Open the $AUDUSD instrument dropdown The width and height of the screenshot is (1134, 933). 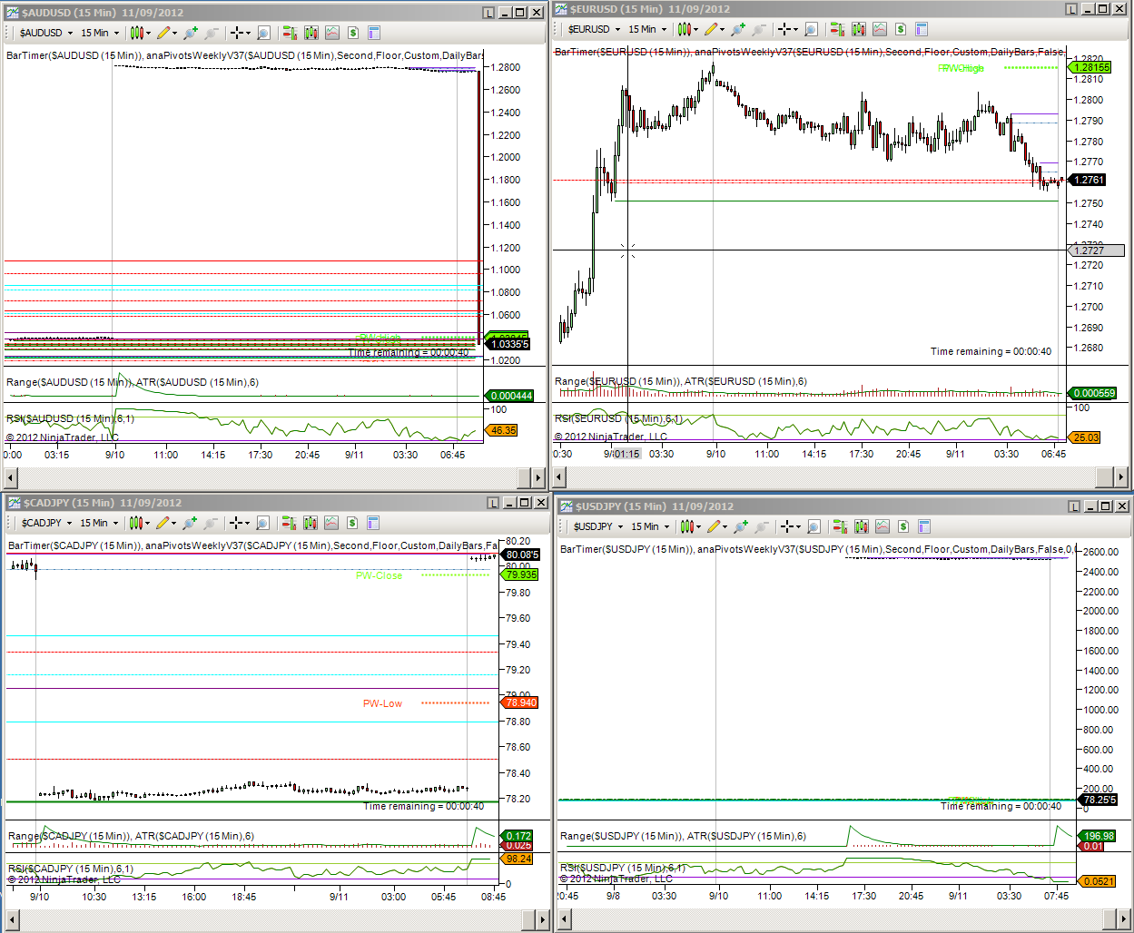(45, 33)
